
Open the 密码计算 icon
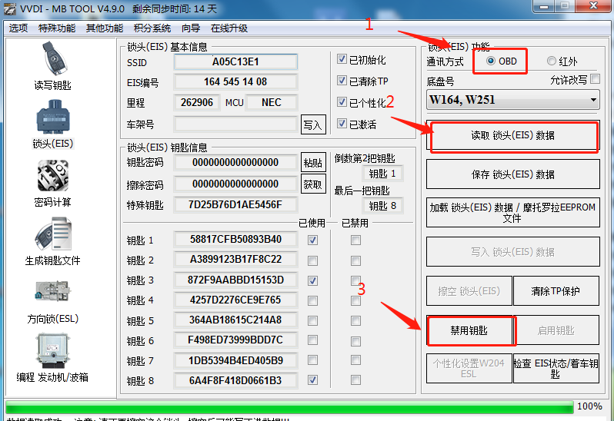pos(53,175)
